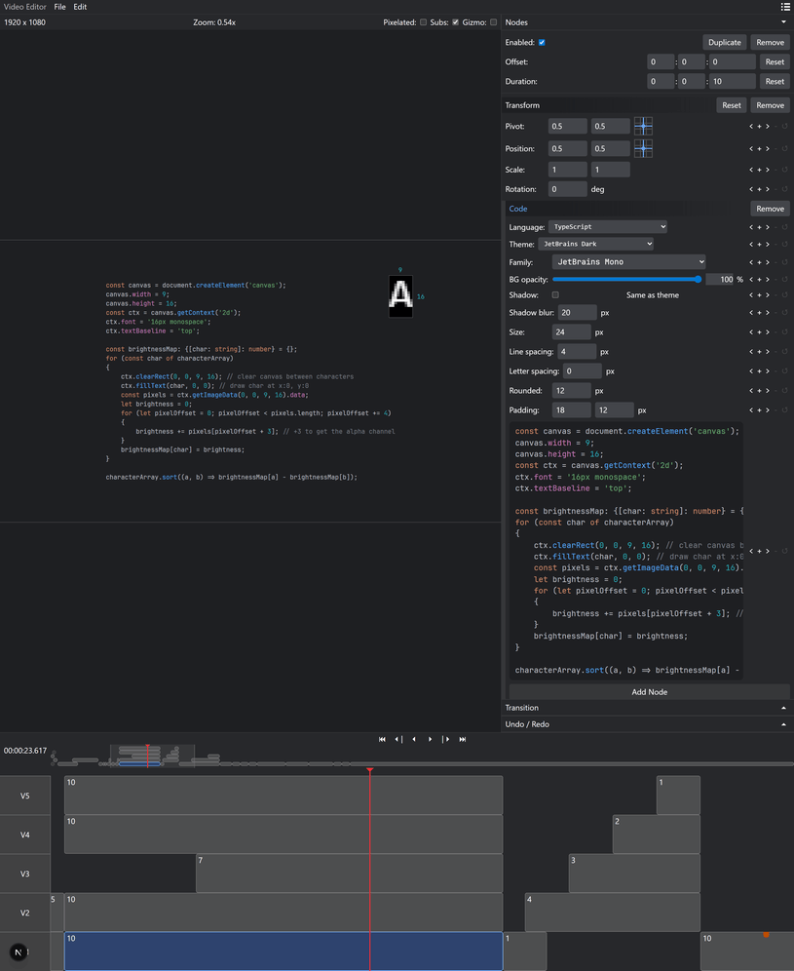Toggle the Subs checkbox
The width and height of the screenshot is (794, 971).
point(456,22)
